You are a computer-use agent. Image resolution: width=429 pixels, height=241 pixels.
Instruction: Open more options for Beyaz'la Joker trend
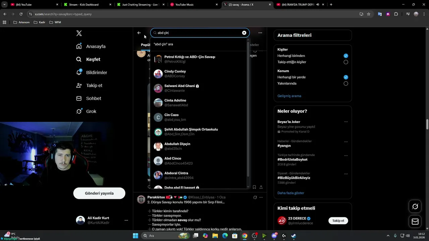[x=346, y=122]
